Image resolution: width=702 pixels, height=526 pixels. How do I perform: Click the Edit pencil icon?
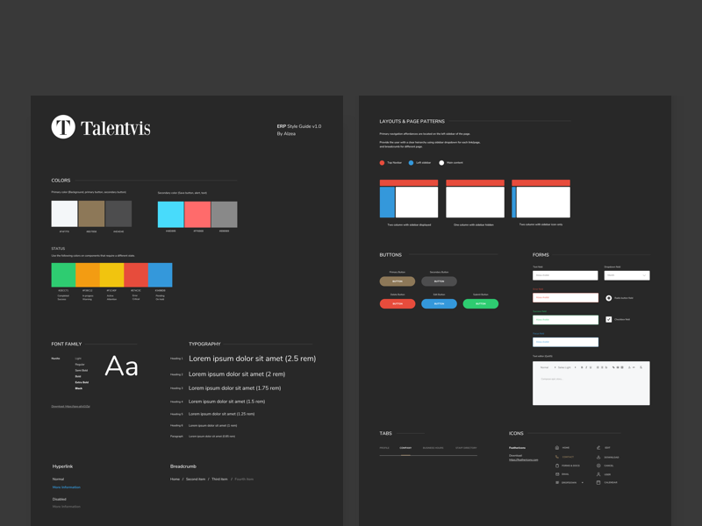[x=598, y=447]
